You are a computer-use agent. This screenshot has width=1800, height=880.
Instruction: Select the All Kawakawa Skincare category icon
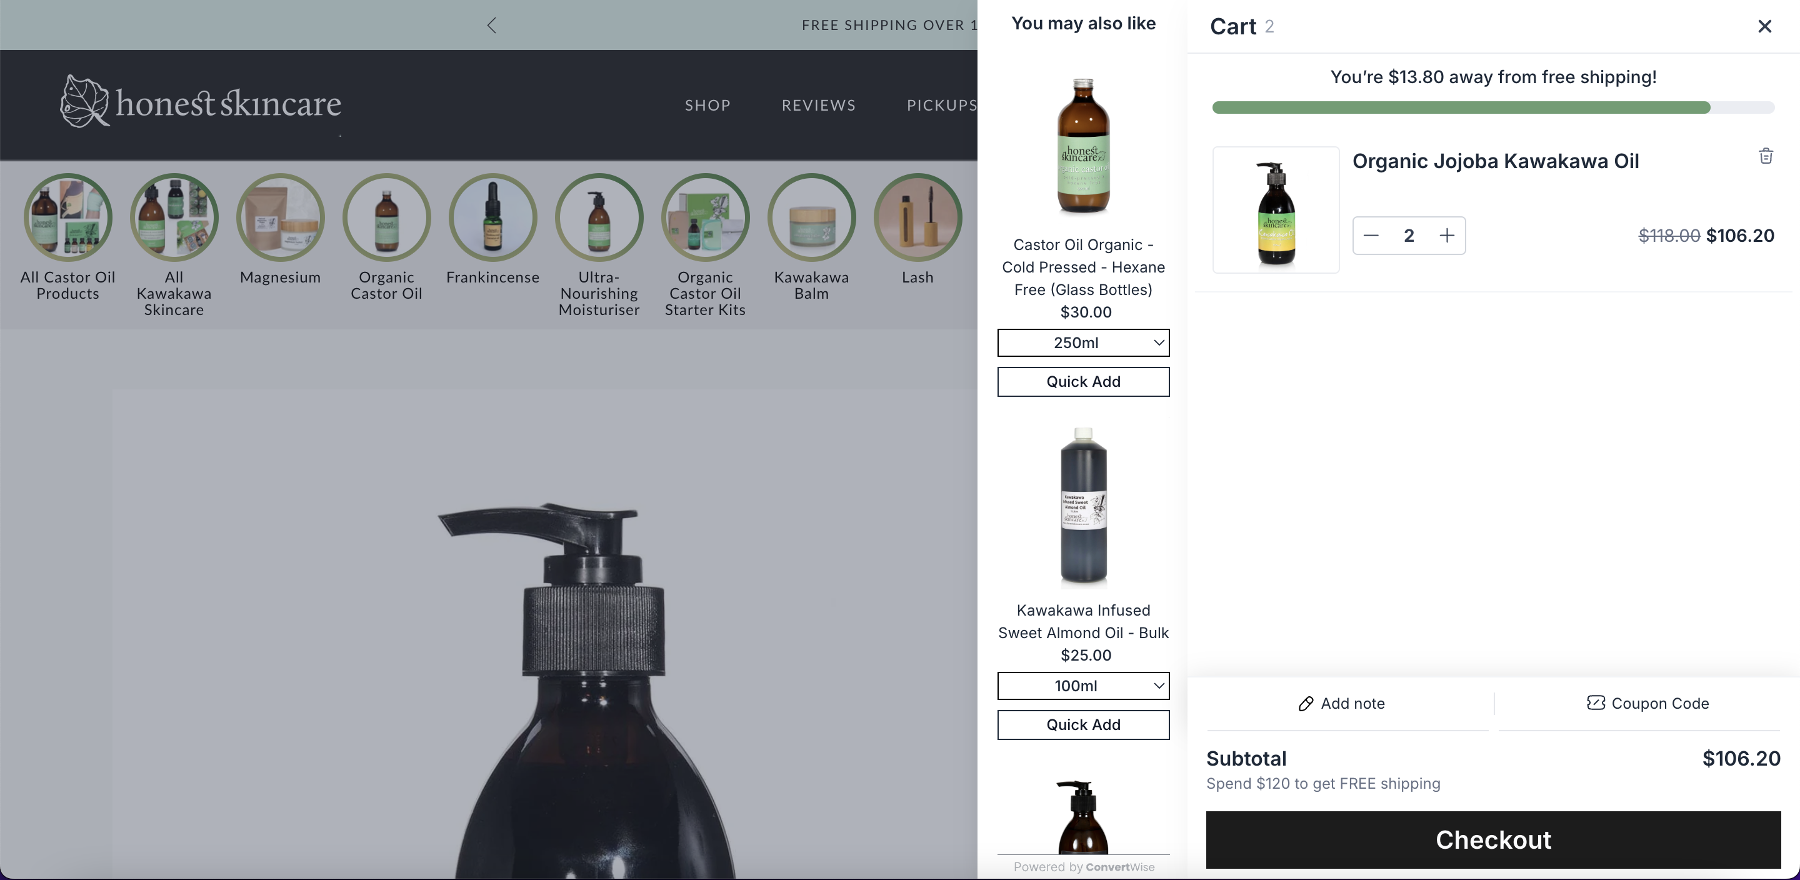(x=174, y=217)
